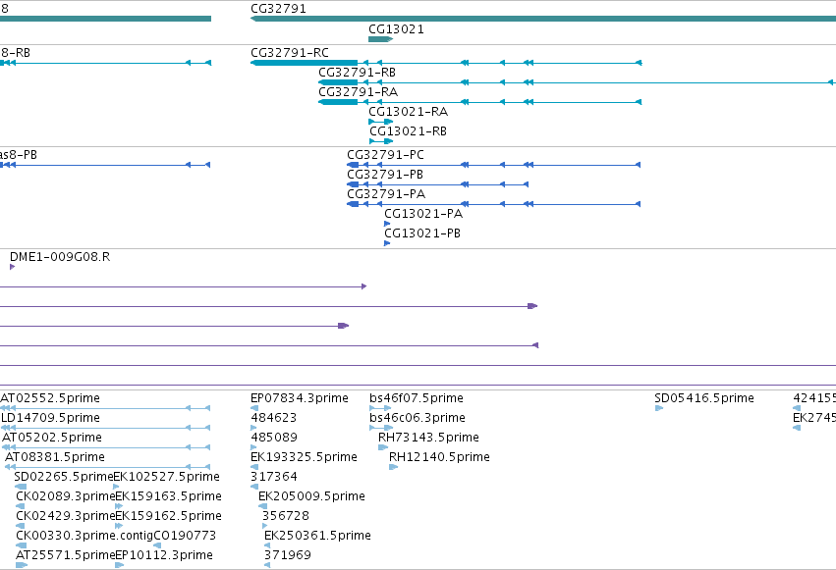
Task: Select the EK102527.5prime EST
Action: click(x=116, y=487)
